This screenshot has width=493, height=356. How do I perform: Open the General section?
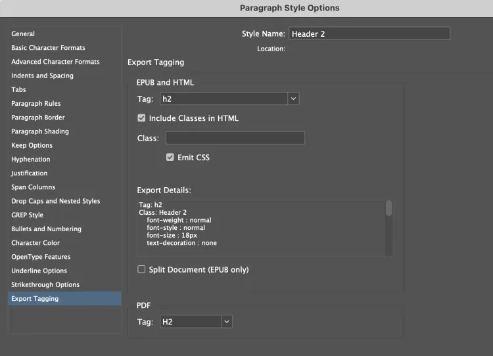click(x=23, y=33)
